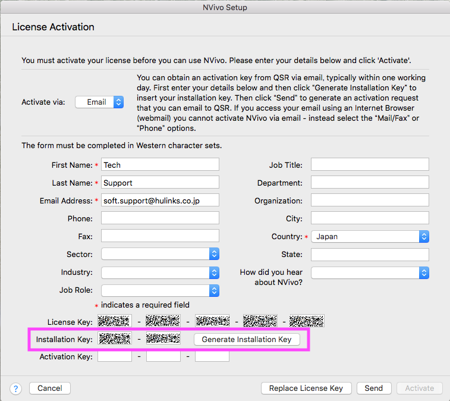The image size is (450, 401).
Task: Click the first License Key segment
Action: pyautogui.click(x=115, y=321)
